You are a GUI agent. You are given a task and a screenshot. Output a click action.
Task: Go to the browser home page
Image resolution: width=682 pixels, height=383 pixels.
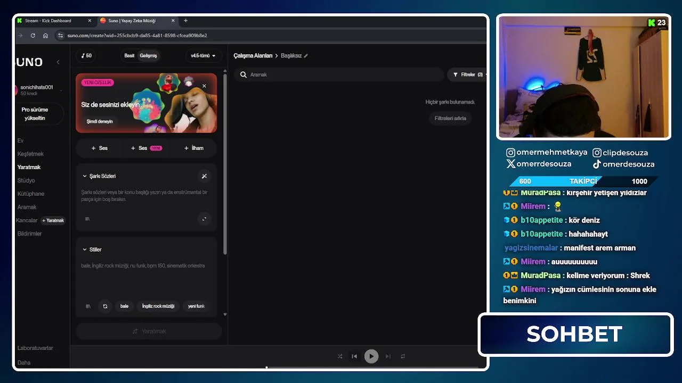point(45,36)
